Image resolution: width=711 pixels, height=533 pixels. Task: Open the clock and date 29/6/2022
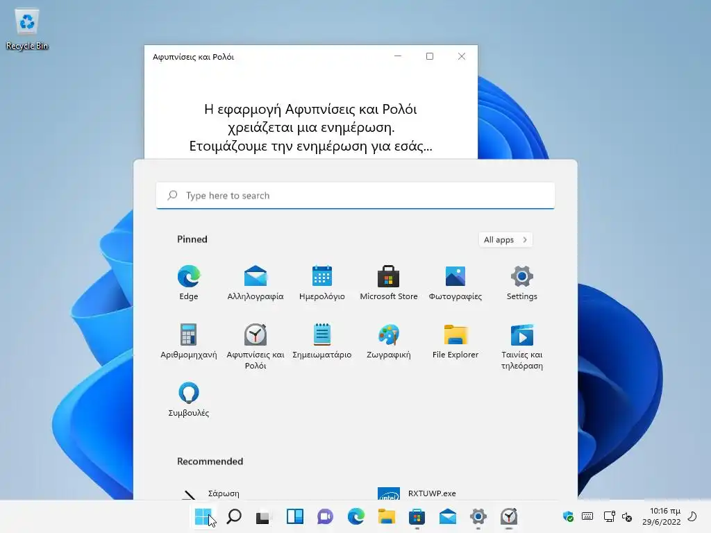coord(662,516)
